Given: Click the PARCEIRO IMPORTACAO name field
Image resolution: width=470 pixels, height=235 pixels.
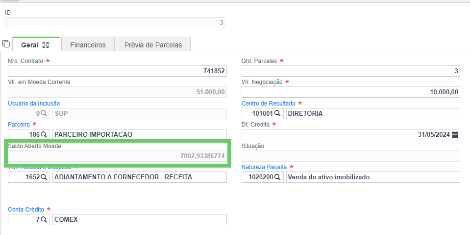Looking at the screenshot, I should point(139,134).
